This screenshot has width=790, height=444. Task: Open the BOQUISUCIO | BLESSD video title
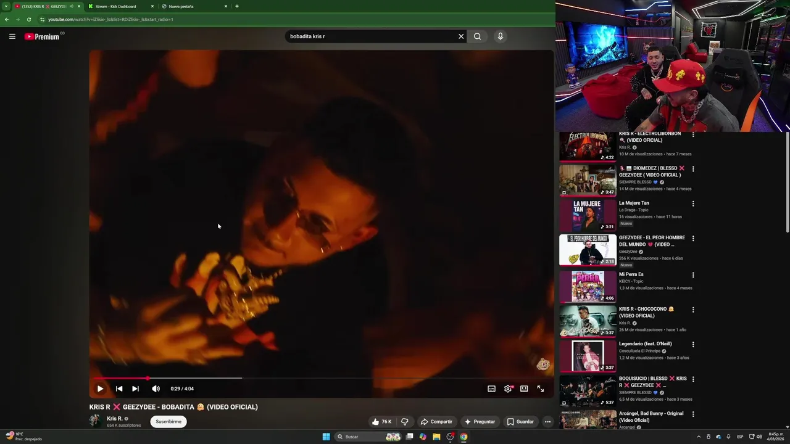pos(652,382)
